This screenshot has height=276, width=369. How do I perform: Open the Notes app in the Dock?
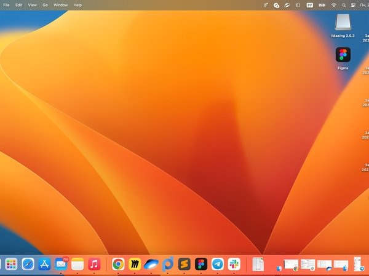[x=77, y=264]
